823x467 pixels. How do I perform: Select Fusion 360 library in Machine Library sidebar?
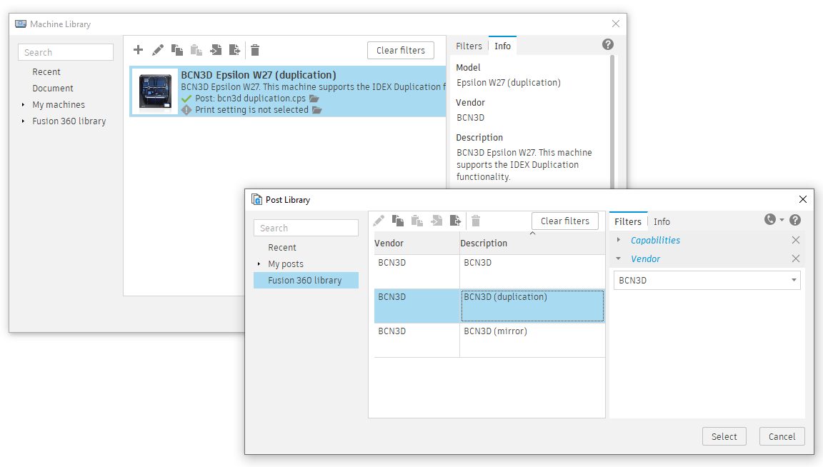[69, 121]
